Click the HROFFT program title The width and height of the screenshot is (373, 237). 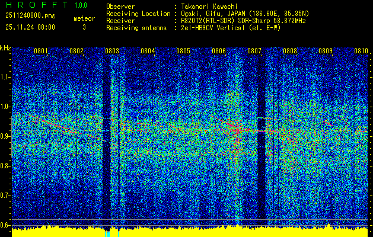(x=36, y=5)
